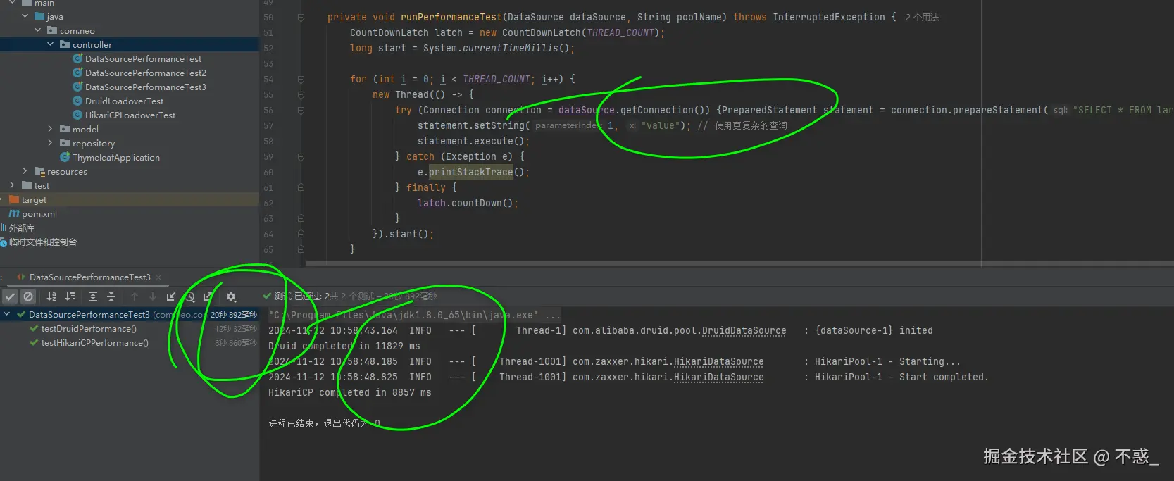1174x481 pixels.
Task: Toggle the Show Passed tests checkmark button
Action: click(x=10, y=296)
